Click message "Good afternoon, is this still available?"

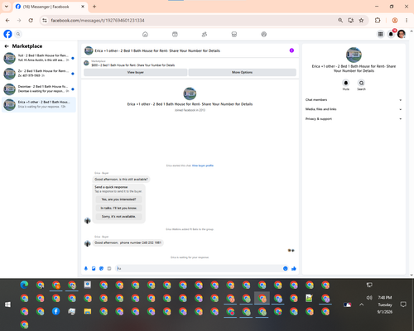[121, 180]
